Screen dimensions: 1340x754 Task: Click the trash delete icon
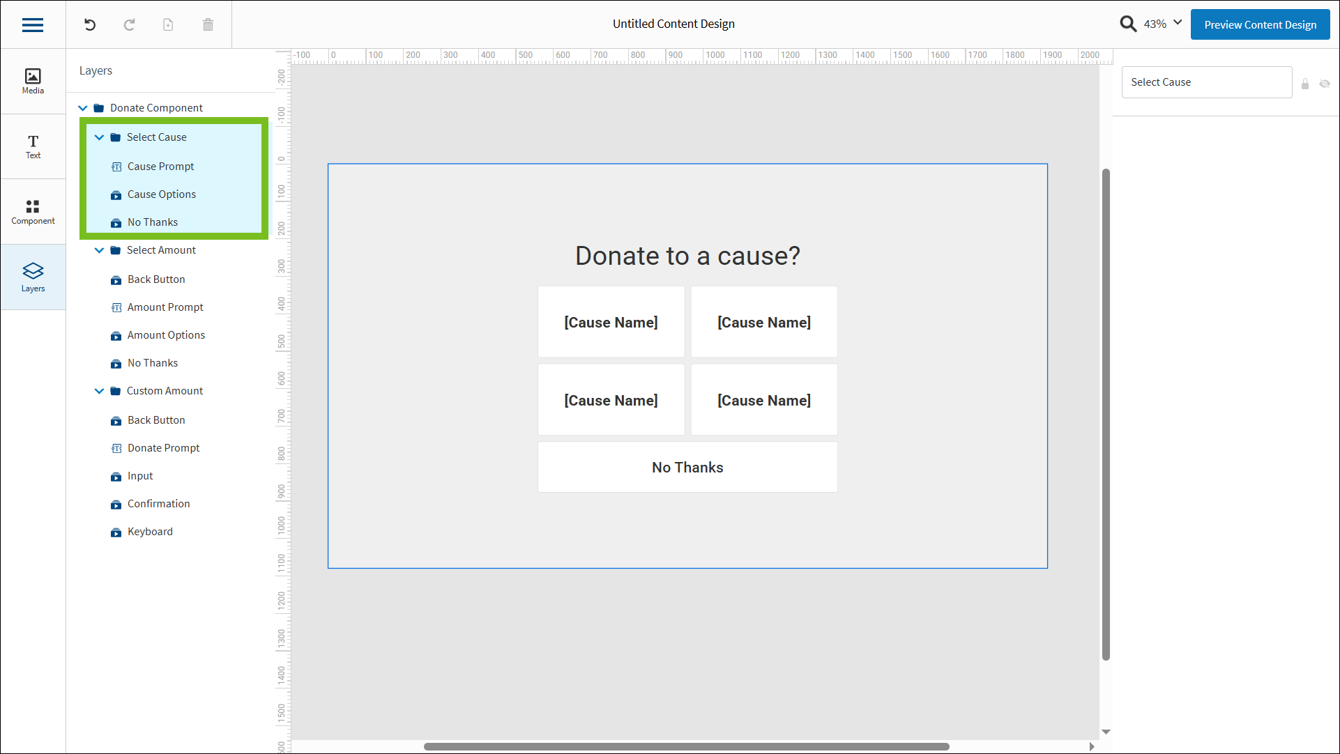207,24
